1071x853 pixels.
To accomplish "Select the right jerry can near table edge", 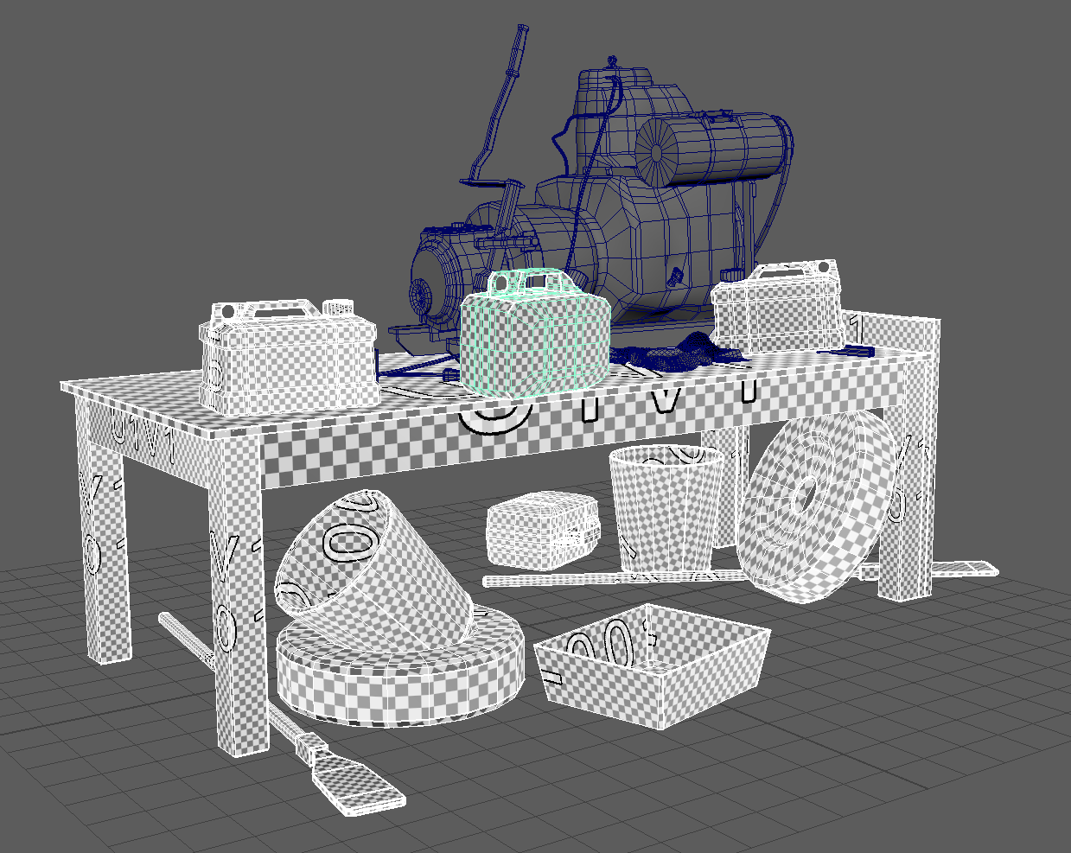I will pyautogui.click(x=776, y=313).
